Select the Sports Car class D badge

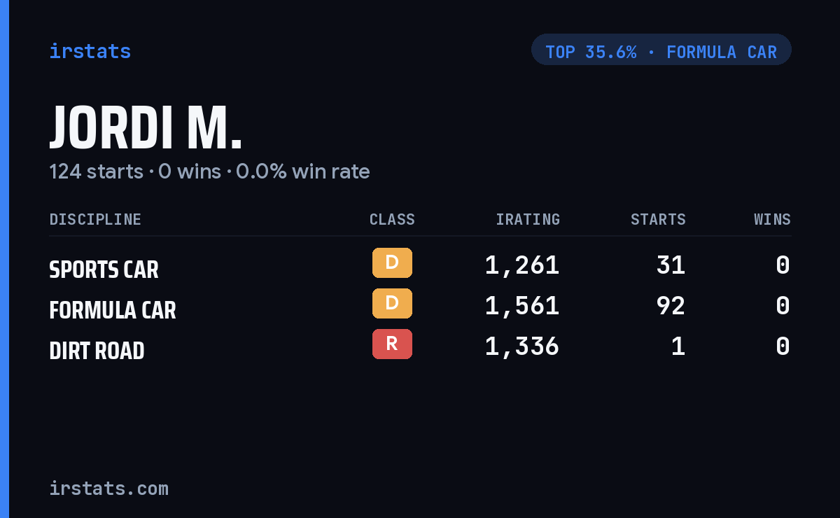[x=392, y=263]
